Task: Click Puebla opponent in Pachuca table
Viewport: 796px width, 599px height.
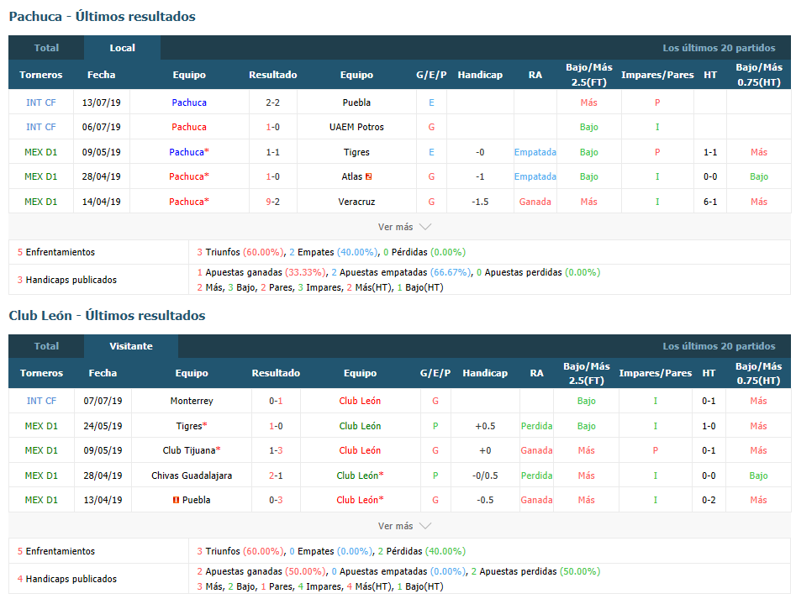Action: coord(356,102)
